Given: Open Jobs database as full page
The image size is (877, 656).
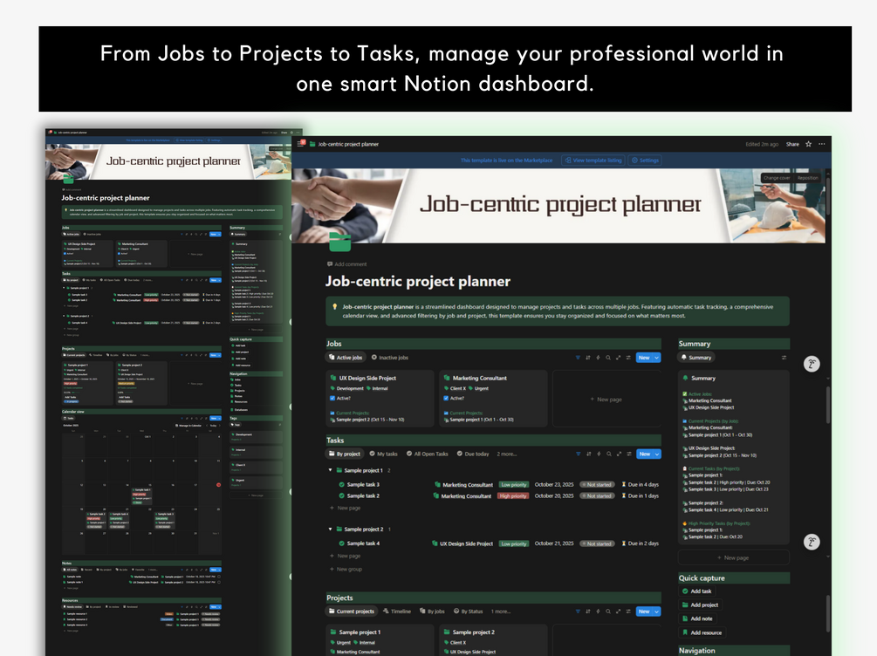Looking at the screenshot, I should 618,358.
